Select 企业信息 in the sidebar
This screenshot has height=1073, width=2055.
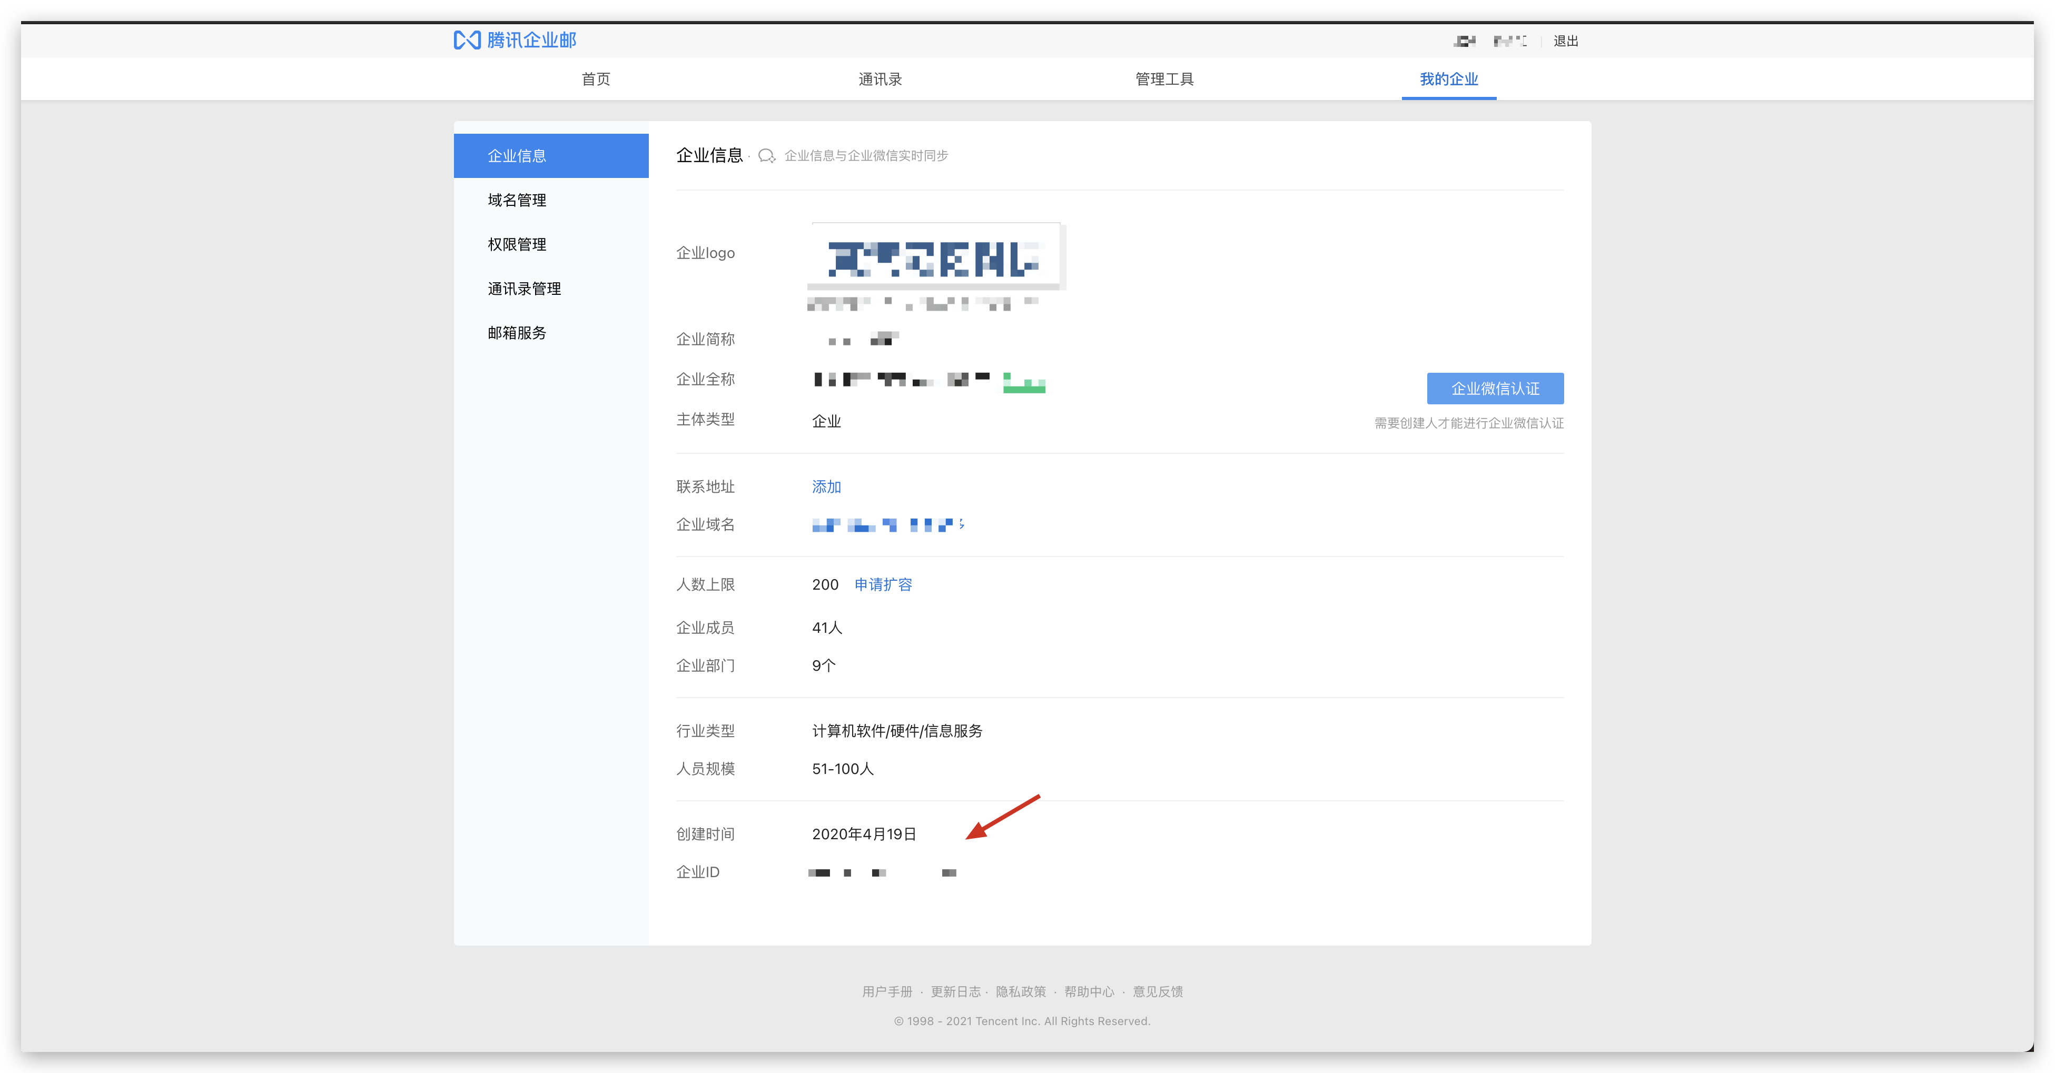coord(517,155)
